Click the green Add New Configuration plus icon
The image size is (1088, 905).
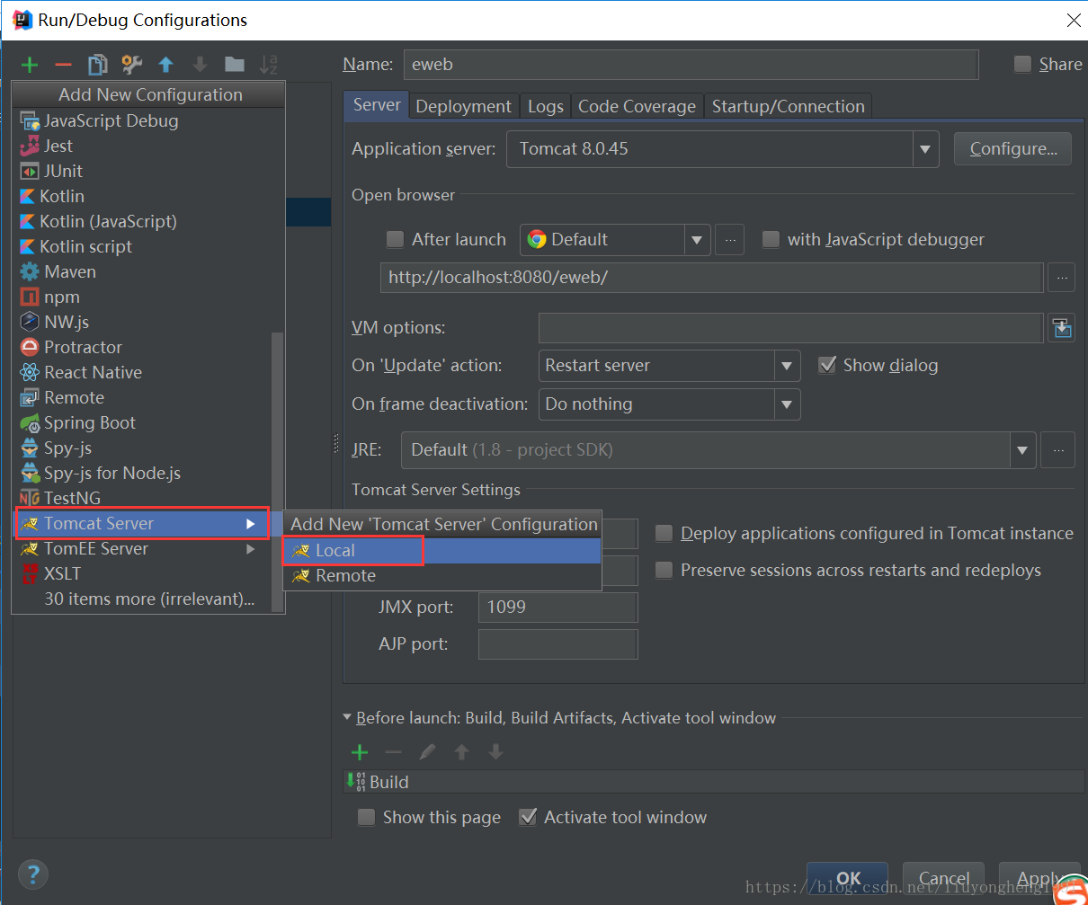(30, 65)
